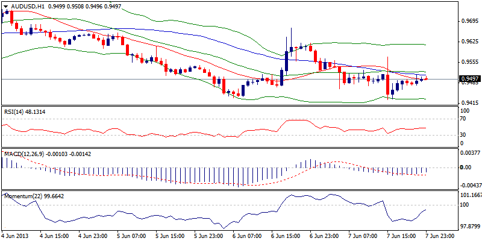Click the 6 Jun 15:00 time label

286,236
